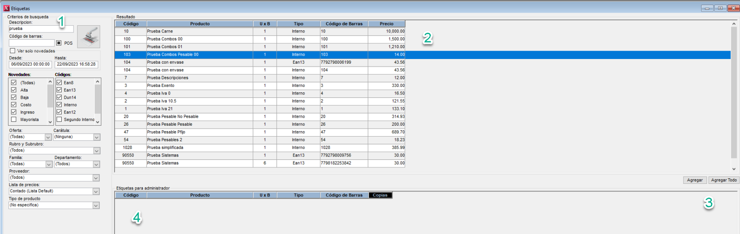Expand the Tipo de producto dropdown

[96, 205]
